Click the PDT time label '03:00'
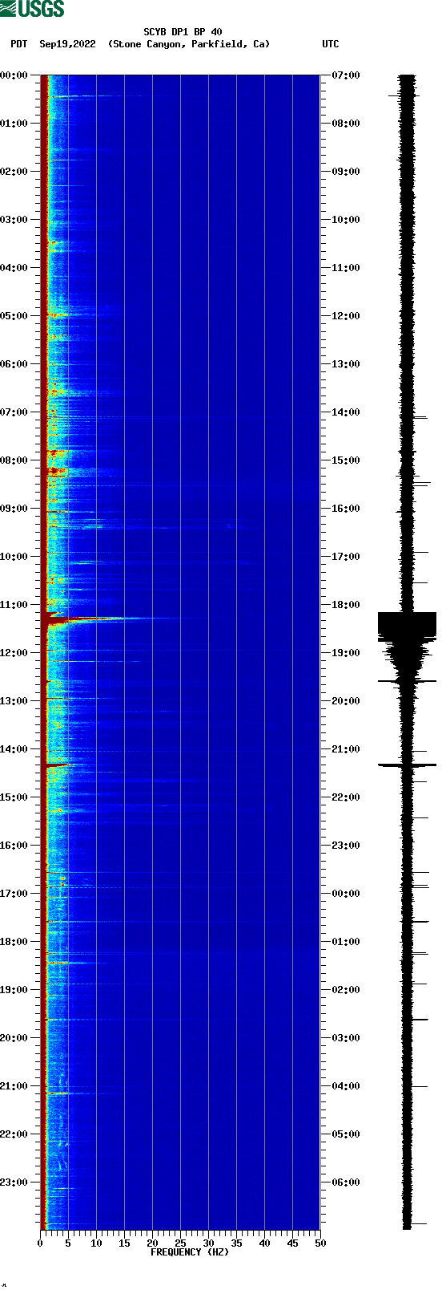The height and width of the screenshot is (1294, 442). (x=14, y=220)
